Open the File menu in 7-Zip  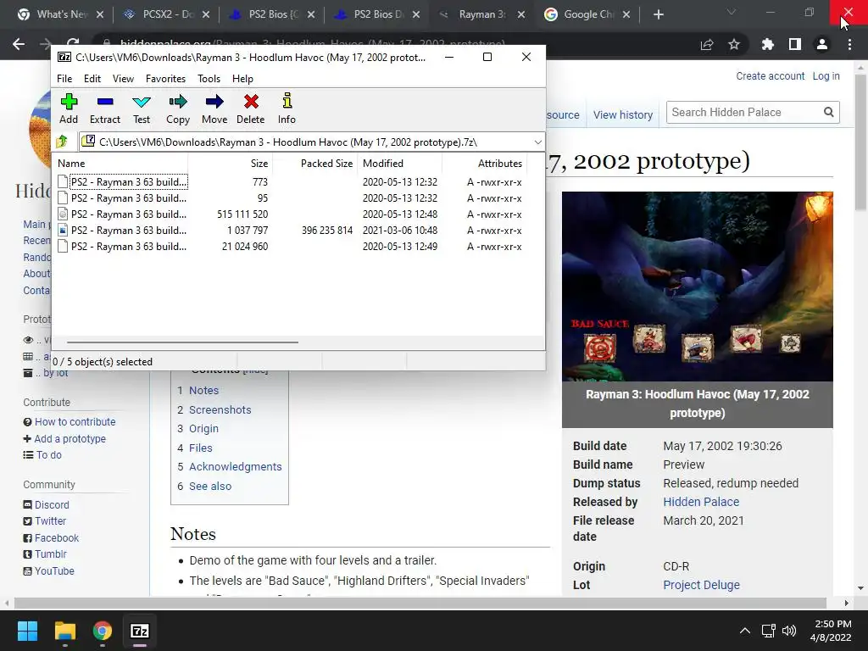[64, 79]
